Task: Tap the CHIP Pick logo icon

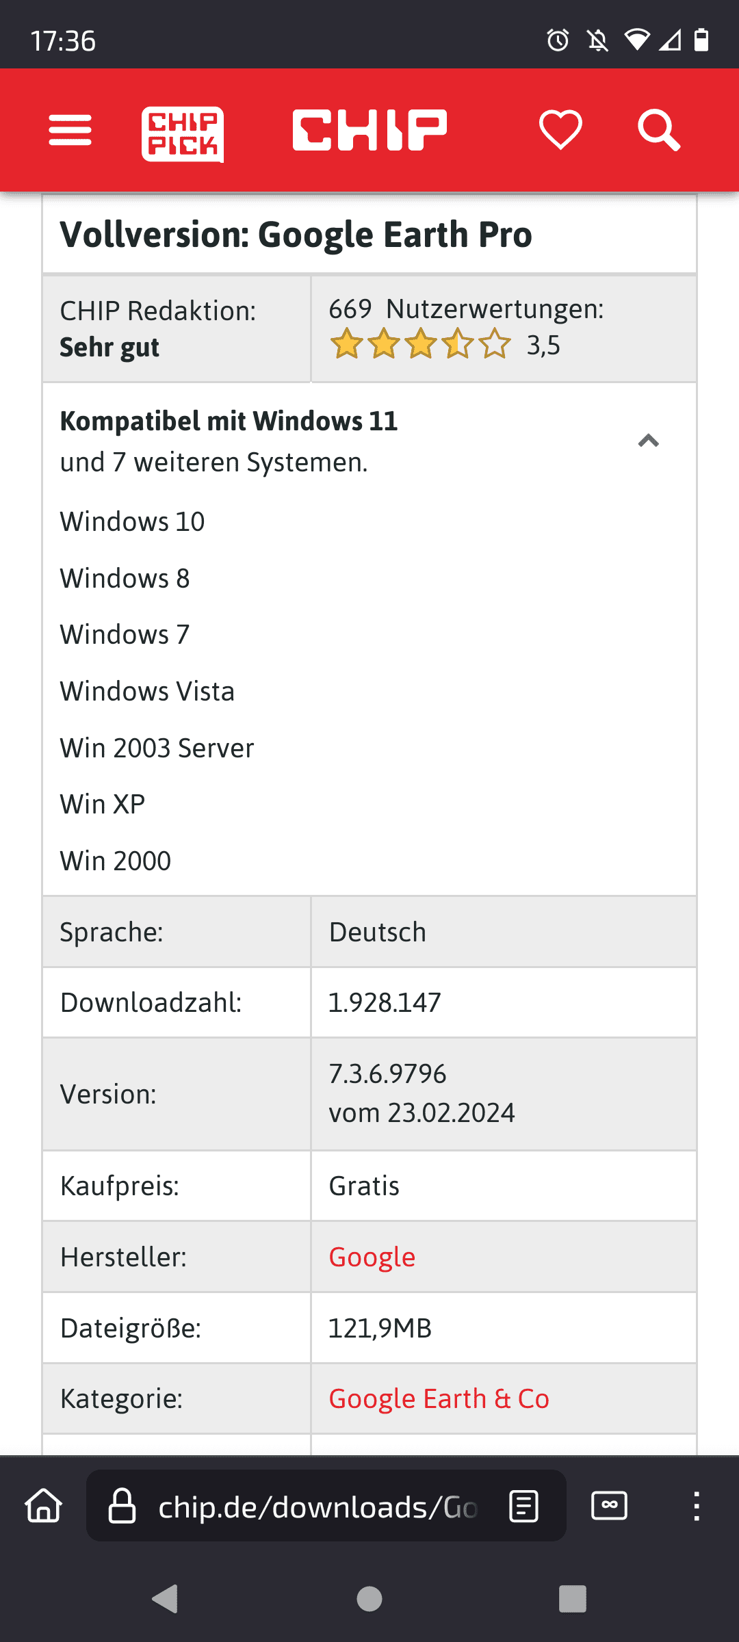Action: [183, 133]
